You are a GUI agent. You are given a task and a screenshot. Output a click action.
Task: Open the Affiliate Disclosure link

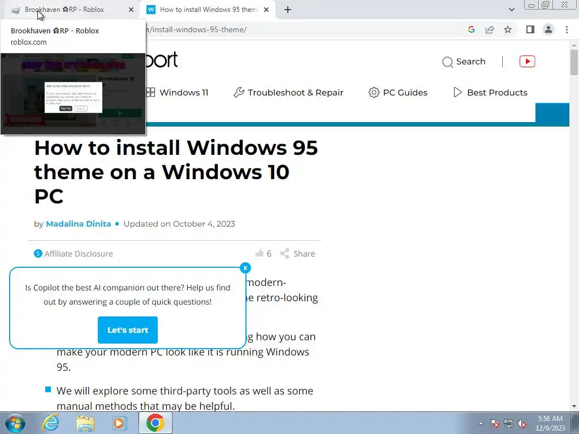point(74,254)
